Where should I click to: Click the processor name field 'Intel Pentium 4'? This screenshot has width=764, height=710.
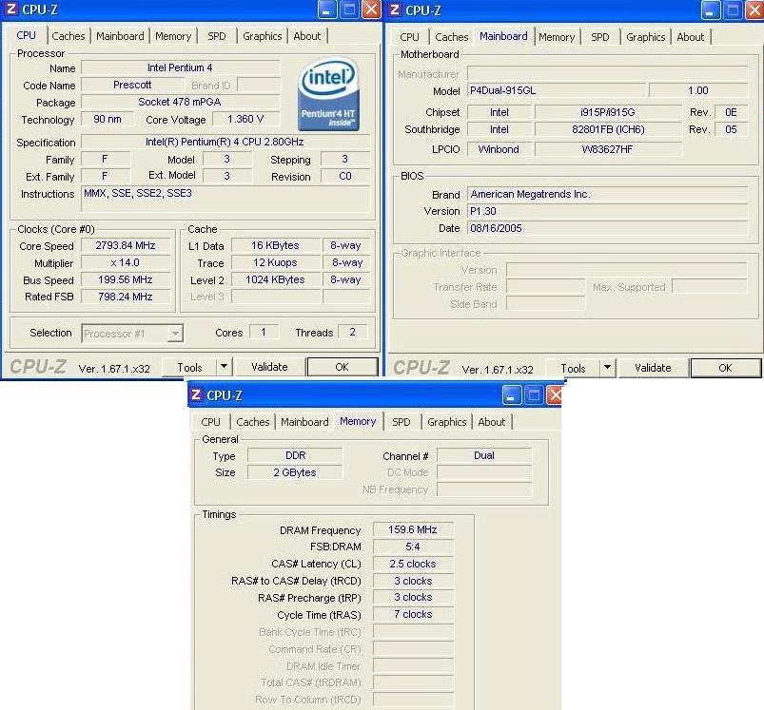coord(180,67)
